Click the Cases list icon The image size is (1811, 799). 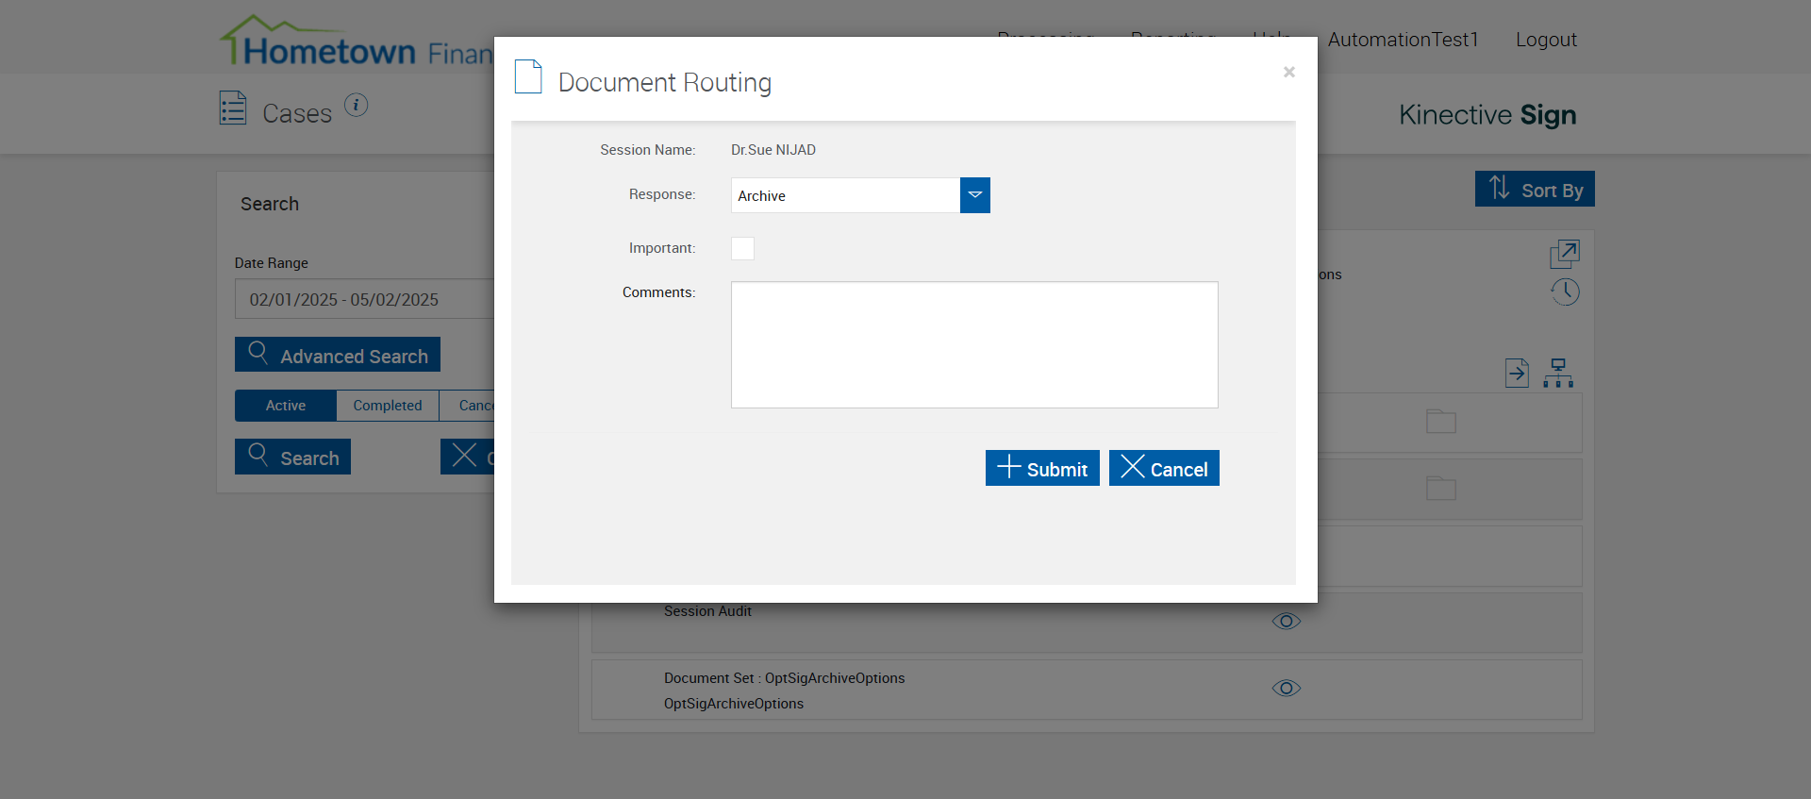[x=233, y=108]
